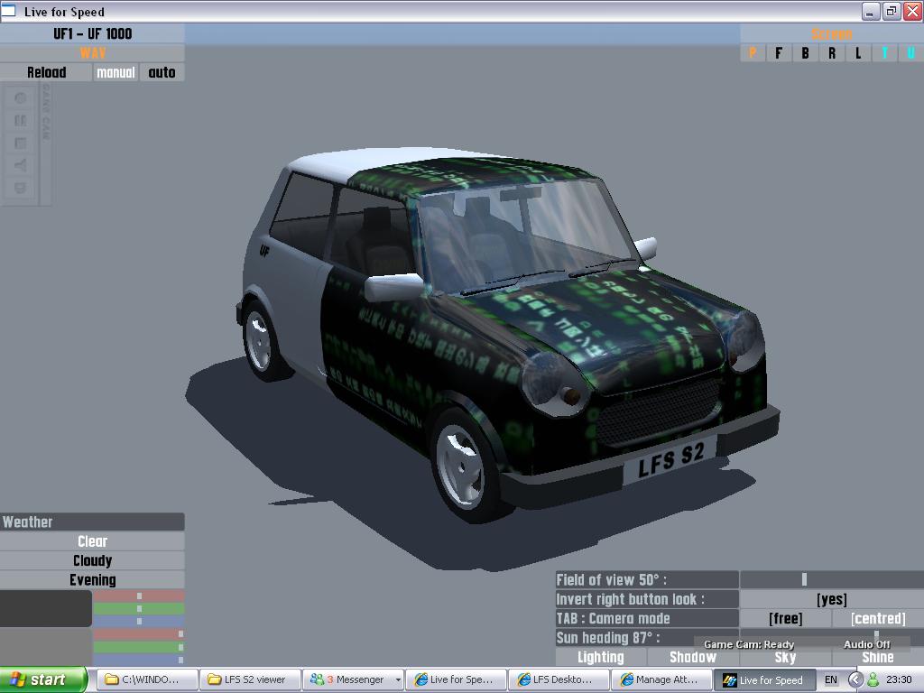This screenshot has width=924, height=693.
Task: Click the Game Cam: Ready status text
Action: point(749,644)
